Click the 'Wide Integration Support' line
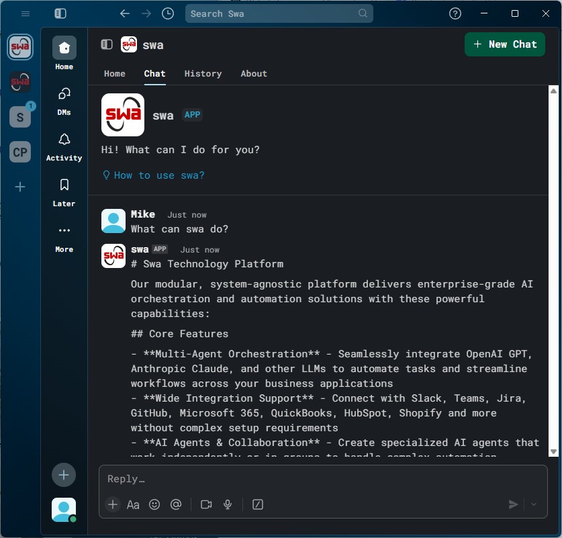The image size is (562, 538). tap(328, 413)
